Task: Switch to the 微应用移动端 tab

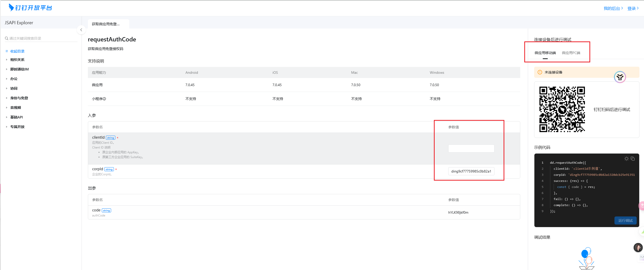Action: click(x=545, y=53)
